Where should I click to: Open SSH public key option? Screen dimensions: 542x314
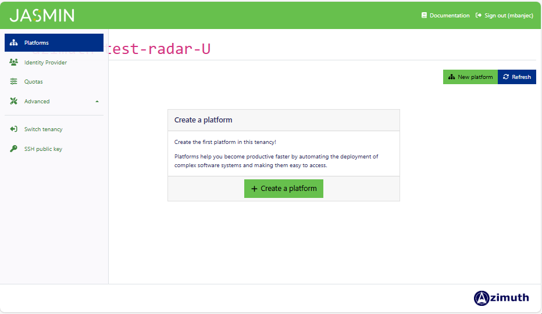coord(43,149)
